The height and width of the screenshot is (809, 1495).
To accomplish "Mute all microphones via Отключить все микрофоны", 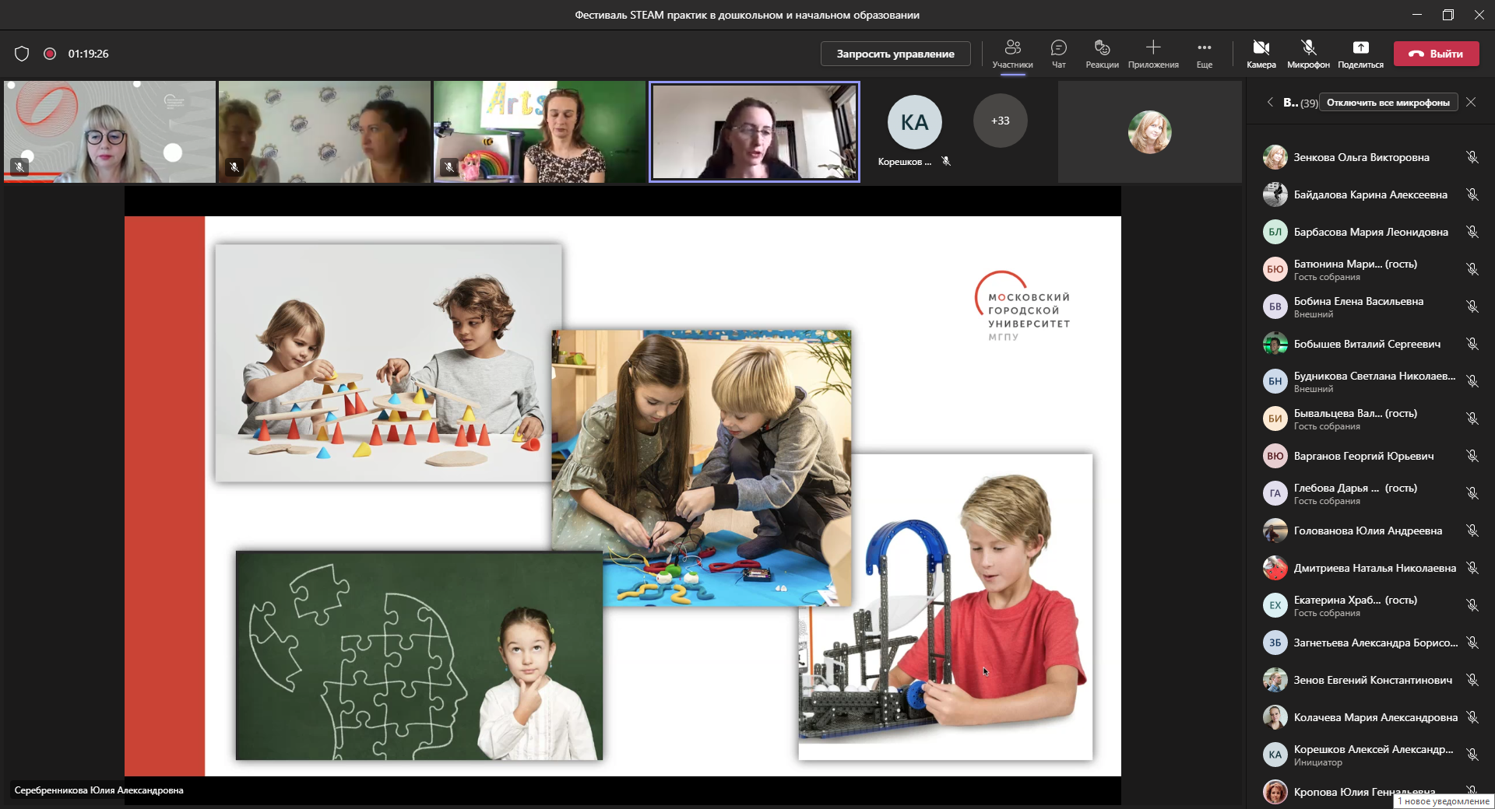I will coord(1388,103).
